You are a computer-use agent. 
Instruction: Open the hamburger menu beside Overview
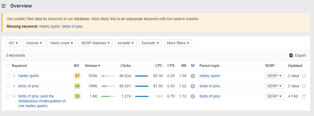pyautogui.click(x=4, y=6)
